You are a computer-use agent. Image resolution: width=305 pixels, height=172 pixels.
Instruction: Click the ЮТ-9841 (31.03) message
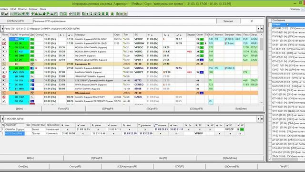288,29
